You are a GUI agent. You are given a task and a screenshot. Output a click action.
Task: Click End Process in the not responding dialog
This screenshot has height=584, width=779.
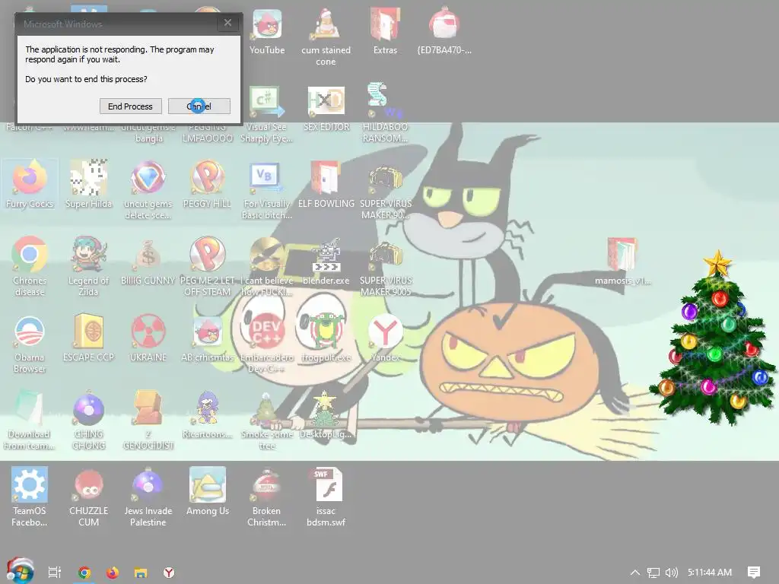[130, 106]
